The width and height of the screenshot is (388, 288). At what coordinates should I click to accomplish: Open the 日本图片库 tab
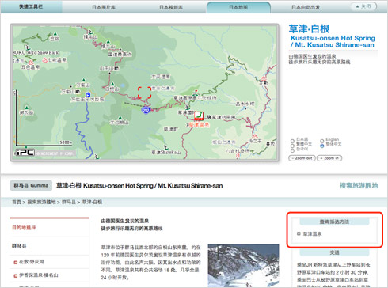(x=104, y=7)
